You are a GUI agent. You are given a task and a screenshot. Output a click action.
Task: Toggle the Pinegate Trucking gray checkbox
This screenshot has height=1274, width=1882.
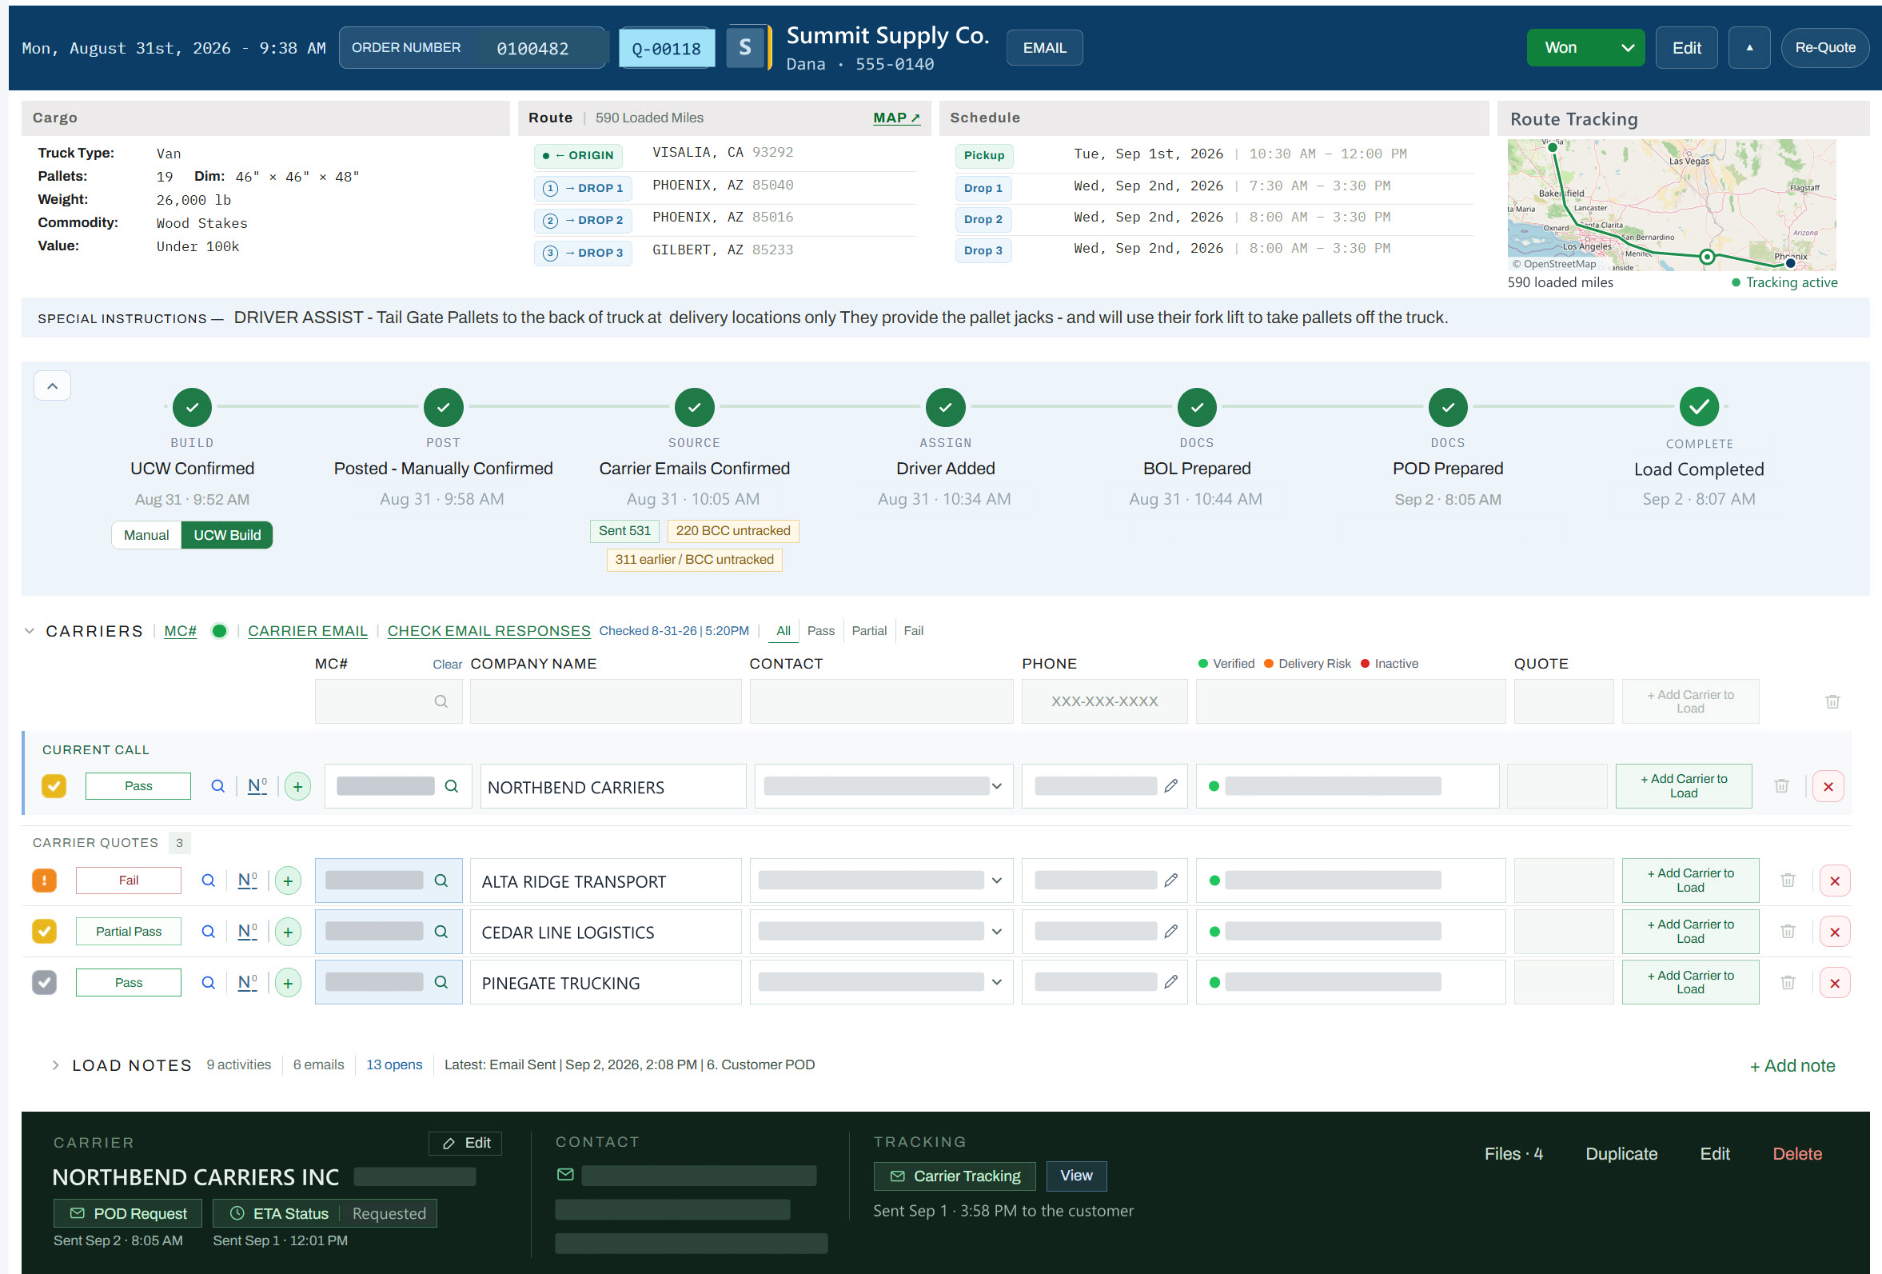click(44, 982)
